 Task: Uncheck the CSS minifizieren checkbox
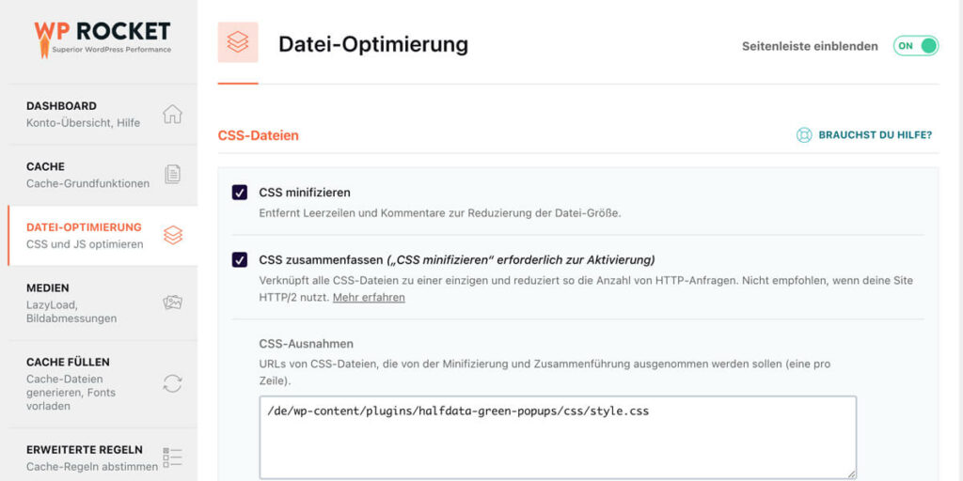coord(240,193)
